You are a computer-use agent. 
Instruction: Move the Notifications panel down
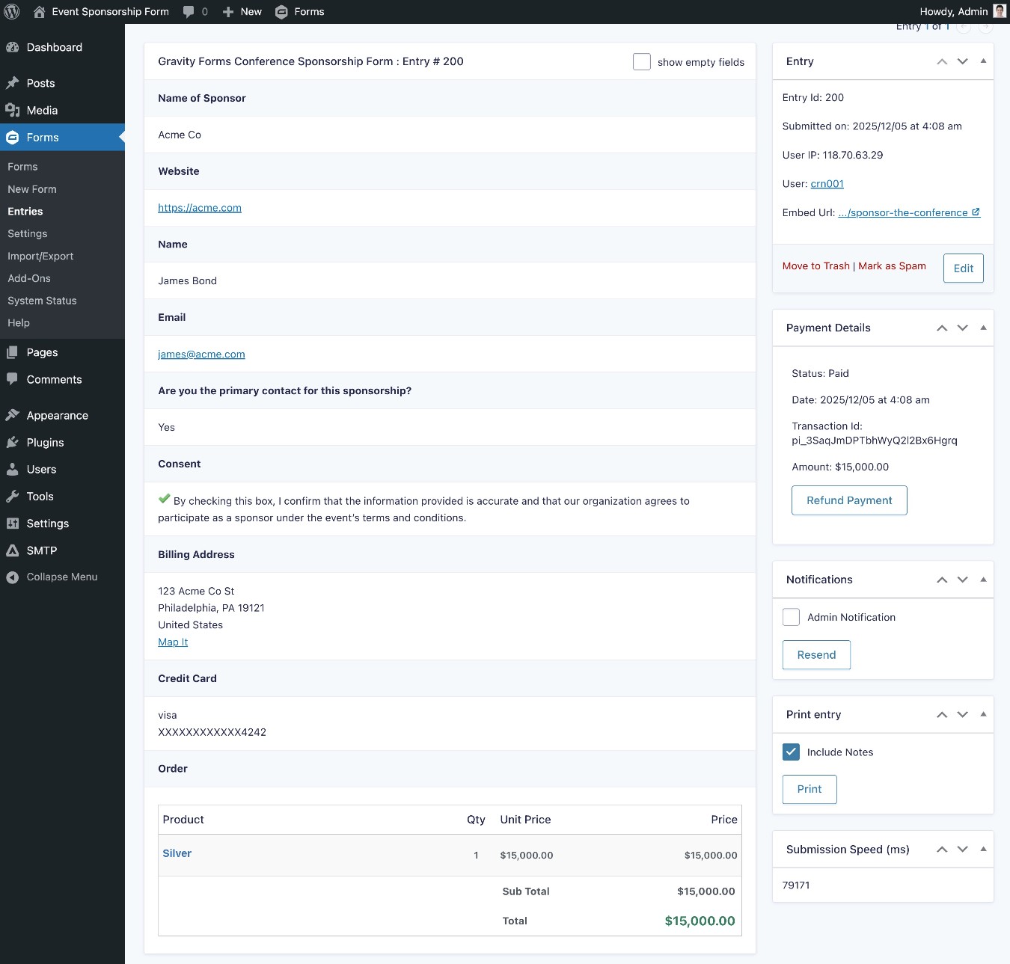(x=963, y=580)
